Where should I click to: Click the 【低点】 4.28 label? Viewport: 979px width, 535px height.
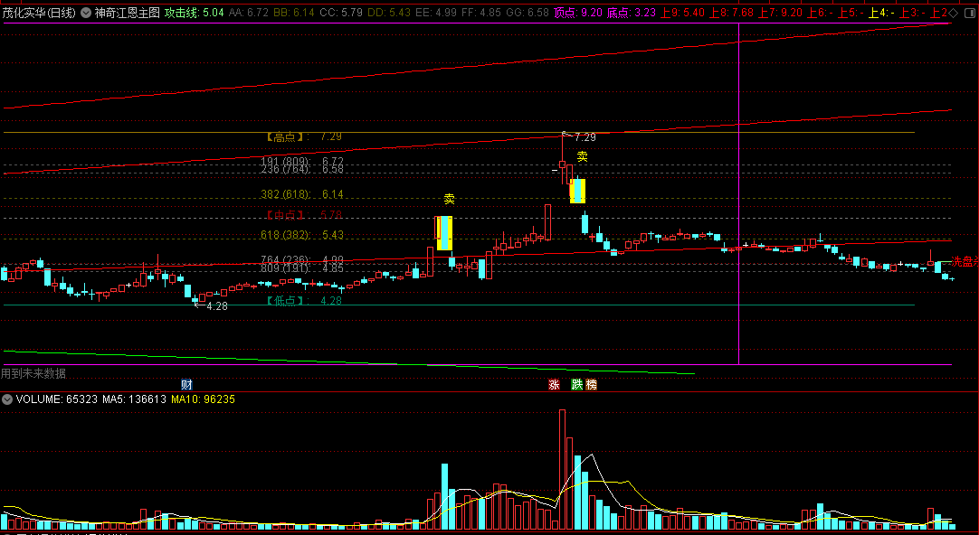point(303,301)
